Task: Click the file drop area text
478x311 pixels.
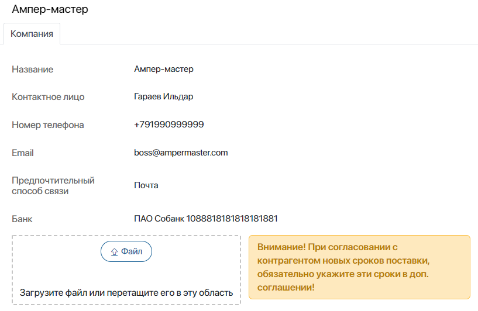Action: 126,293
